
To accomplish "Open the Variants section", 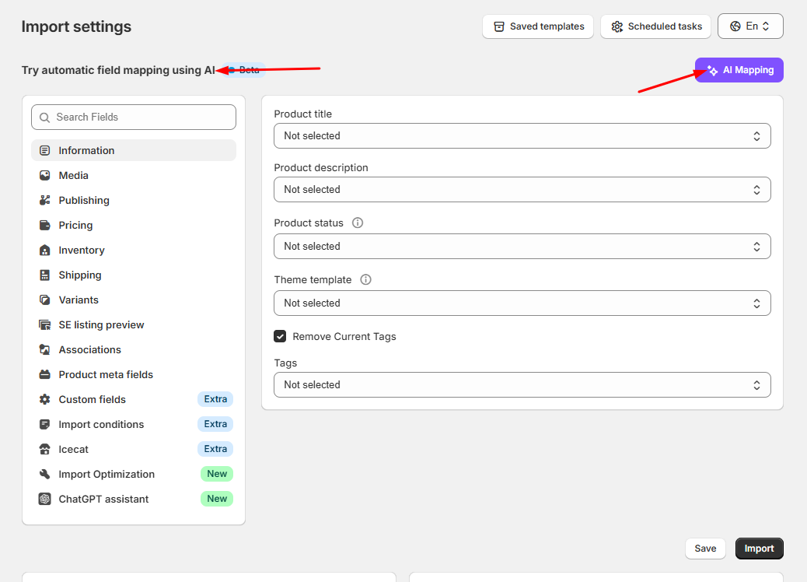I will click(x=134, y=300).
